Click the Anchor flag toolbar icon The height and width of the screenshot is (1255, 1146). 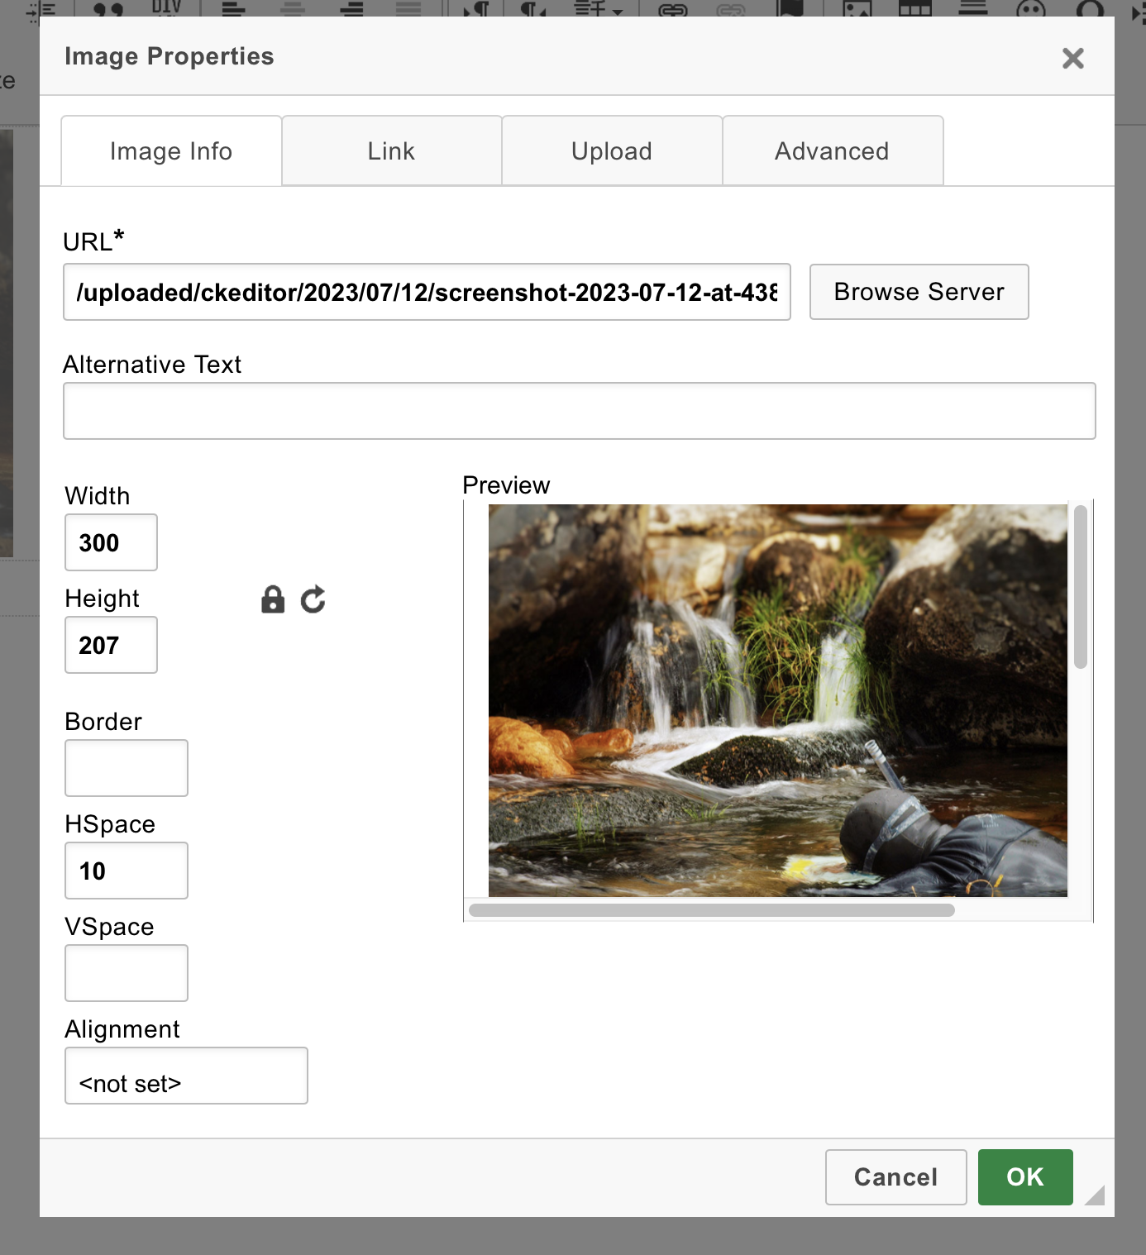[790, 8]
